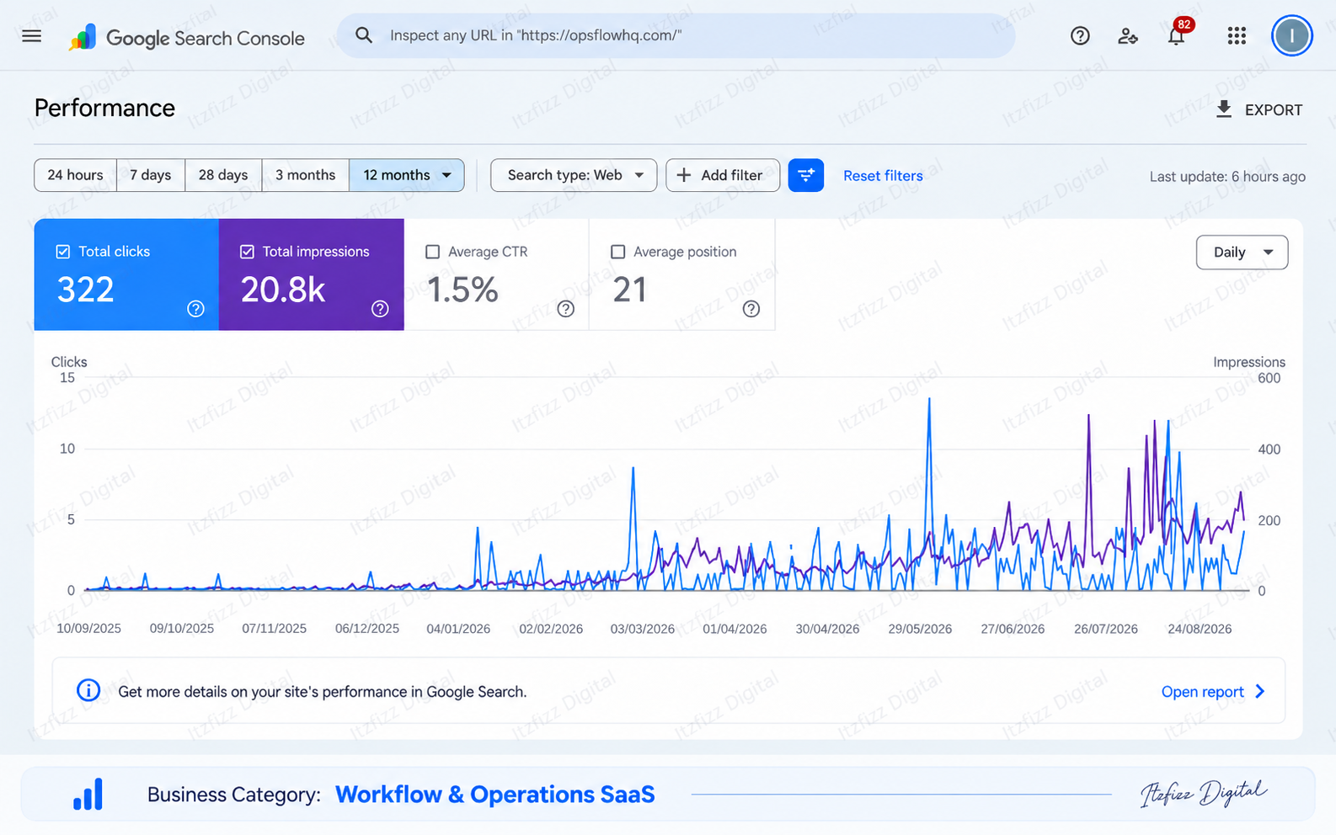Screen dimensions: 1336x835
Task: Select the 24 hours range
Action: (x=75, y=175)
